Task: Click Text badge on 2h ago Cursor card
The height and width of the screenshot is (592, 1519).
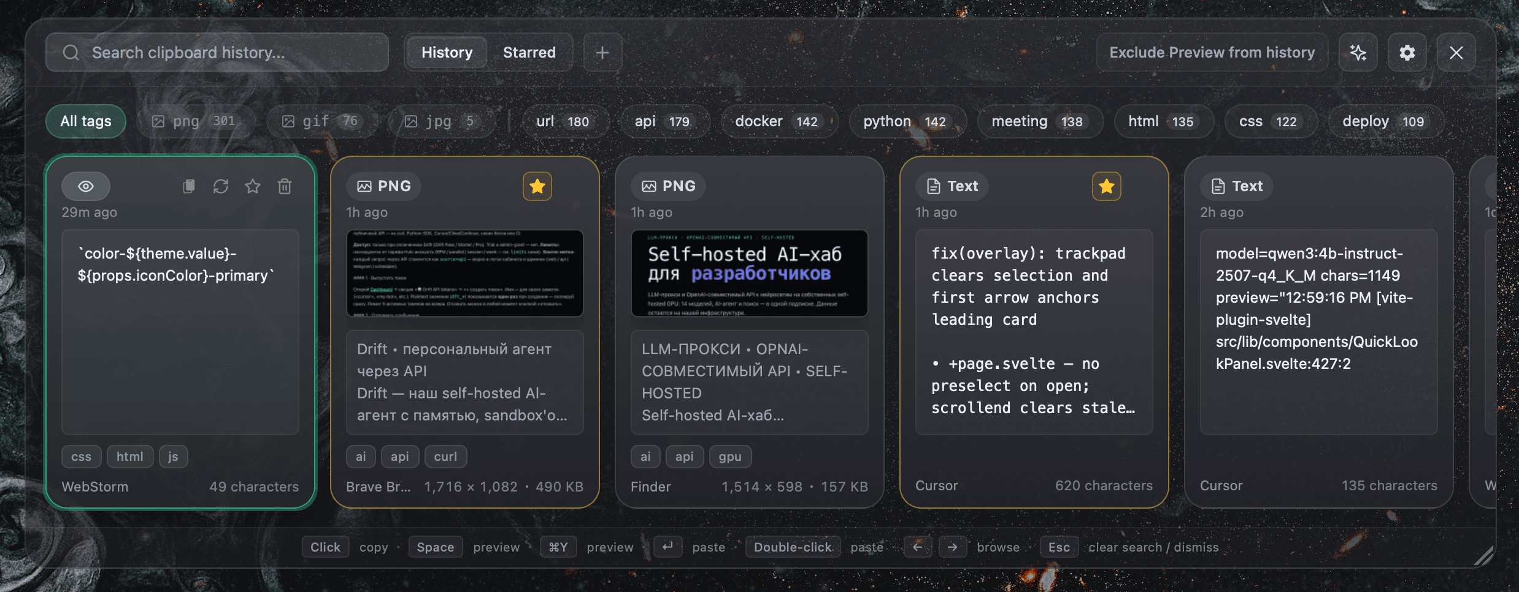Action: pyautogui.click(x=1237, y=186)
